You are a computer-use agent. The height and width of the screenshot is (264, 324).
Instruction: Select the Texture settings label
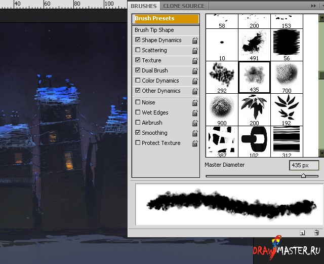[x=151, y=60]
